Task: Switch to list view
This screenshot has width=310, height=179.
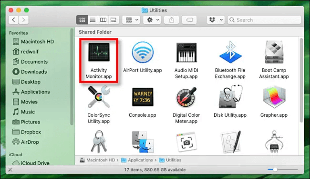Action: tap(93, 20)
